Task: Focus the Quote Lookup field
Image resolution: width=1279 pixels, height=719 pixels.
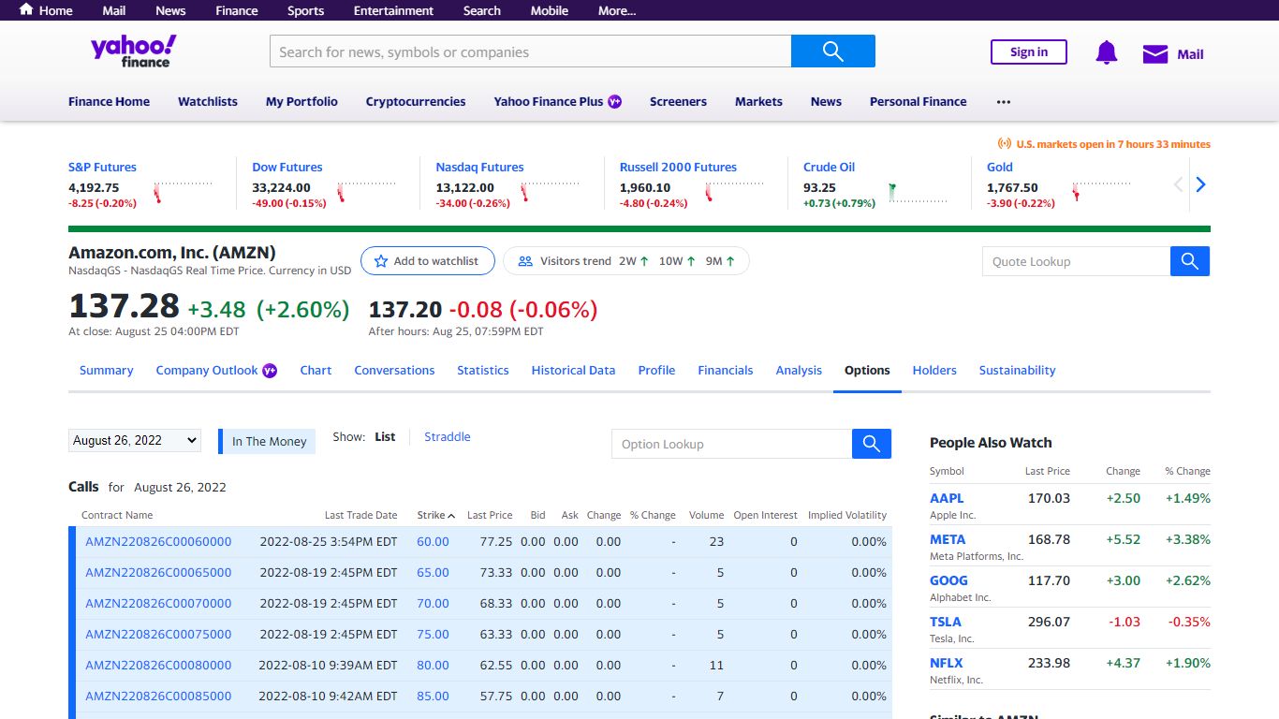Action: (x=1076, y=261)
